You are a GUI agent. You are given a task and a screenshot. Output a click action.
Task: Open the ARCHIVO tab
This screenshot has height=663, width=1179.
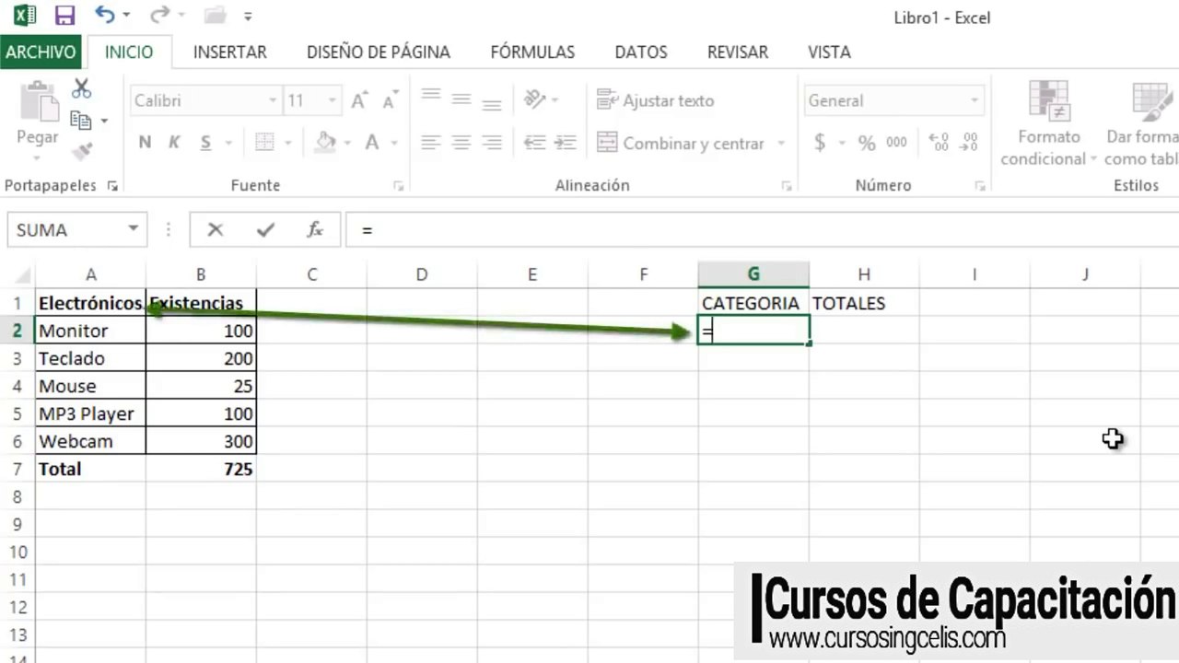(x=41, y=52)
